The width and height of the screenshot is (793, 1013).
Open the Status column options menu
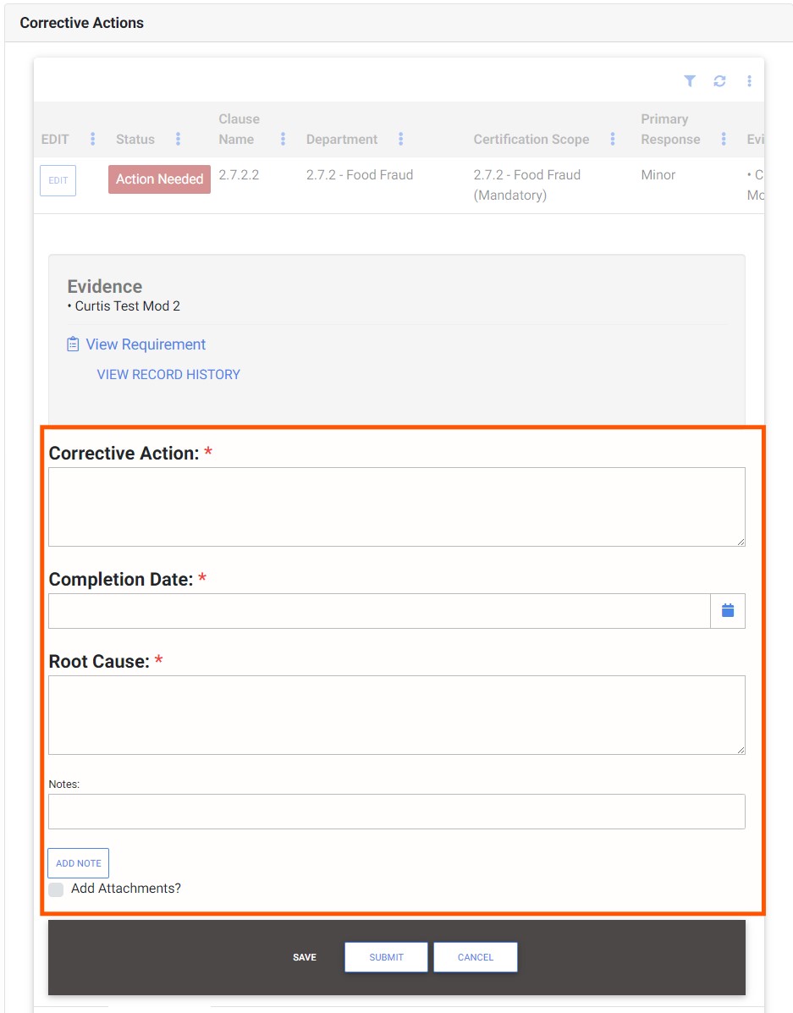[178, 139]
